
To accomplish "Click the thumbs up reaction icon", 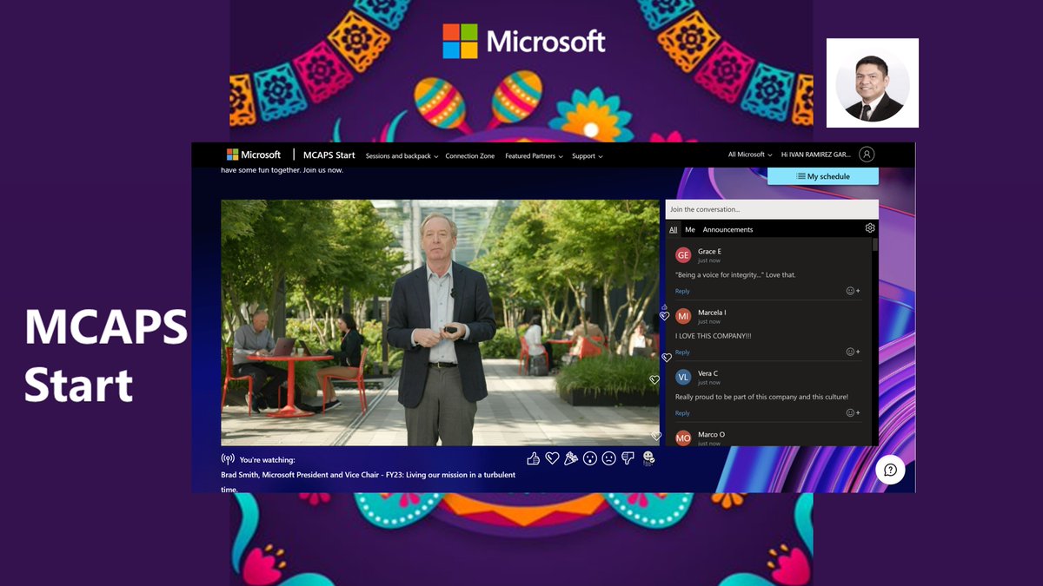I will tap(533, 458).
